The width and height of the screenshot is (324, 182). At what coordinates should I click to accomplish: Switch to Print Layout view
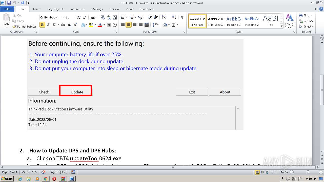click(x=257, y=172)
